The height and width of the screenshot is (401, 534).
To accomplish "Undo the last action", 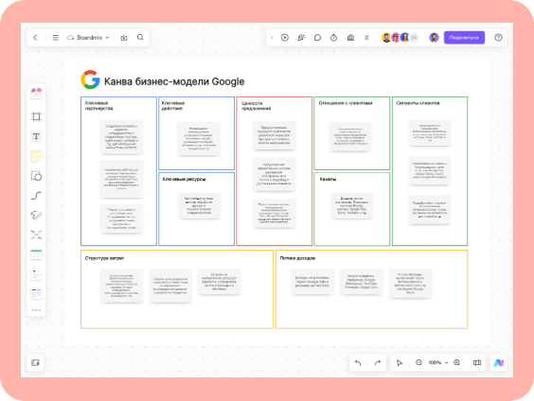I will (358, 362).
